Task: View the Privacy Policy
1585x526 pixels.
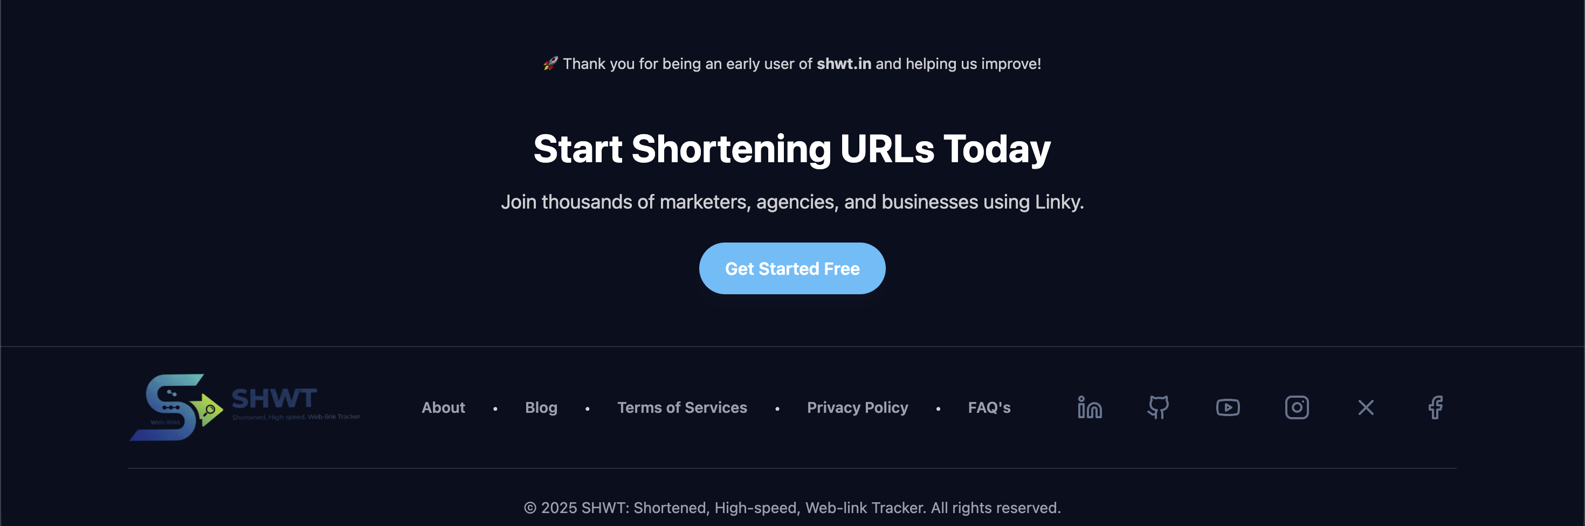Action: 857,407
